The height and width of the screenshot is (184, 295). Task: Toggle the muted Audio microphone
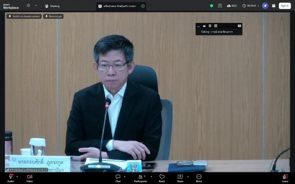[x=11, y=178]
